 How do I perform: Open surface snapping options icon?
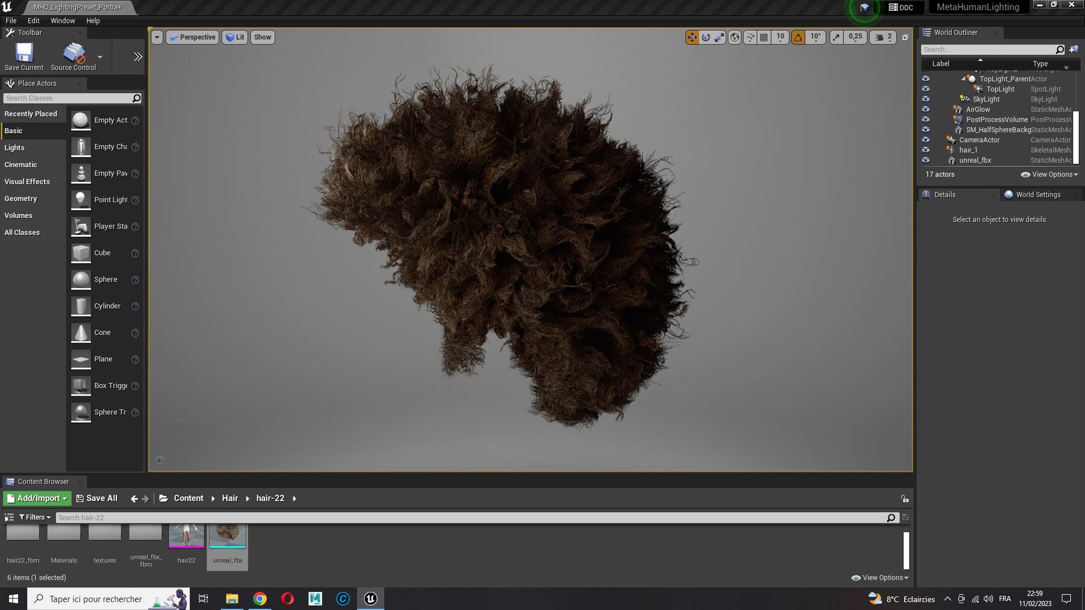[750, 37]
